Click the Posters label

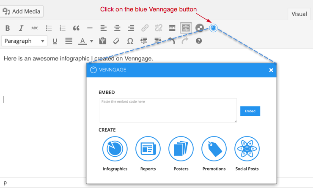click(181, 169)
